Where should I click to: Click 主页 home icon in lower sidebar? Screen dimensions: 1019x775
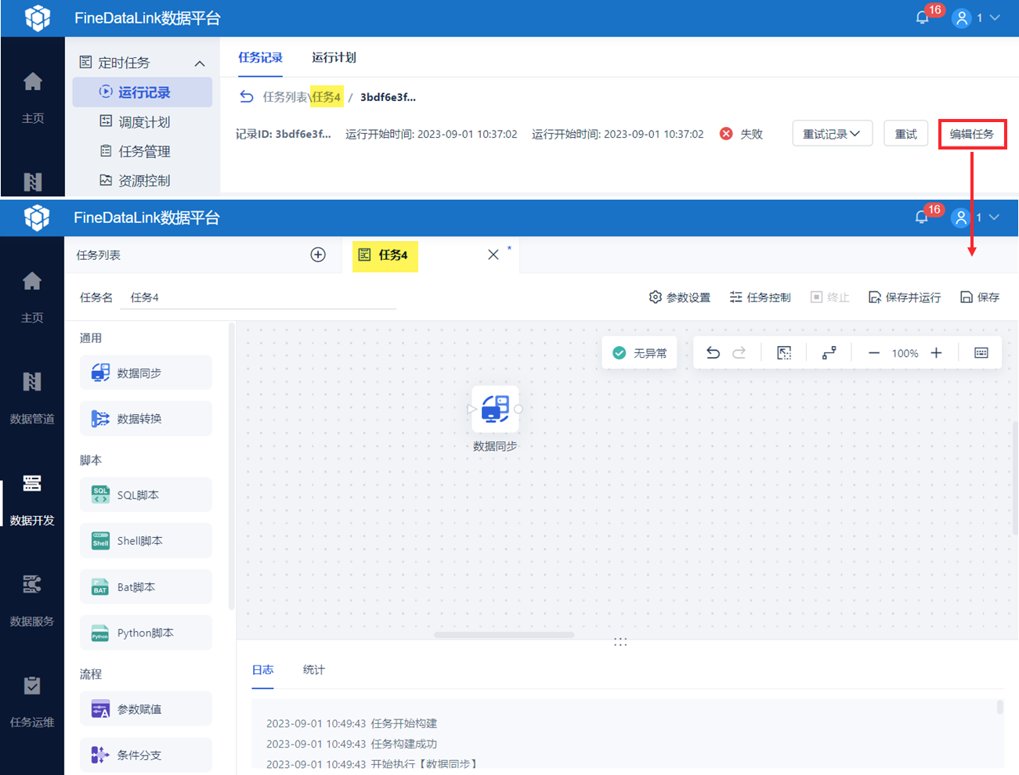pyautogui.click(x=32, y=281)
